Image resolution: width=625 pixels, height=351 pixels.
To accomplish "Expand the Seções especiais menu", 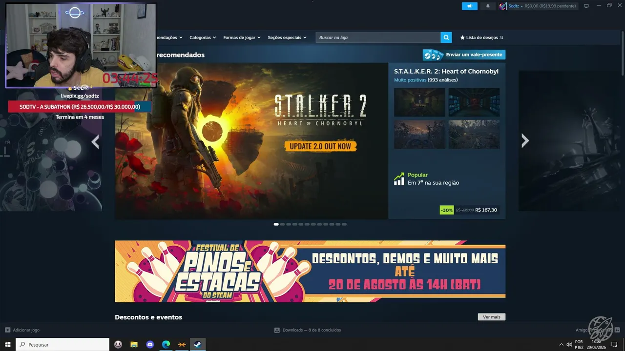I will 287,38.
